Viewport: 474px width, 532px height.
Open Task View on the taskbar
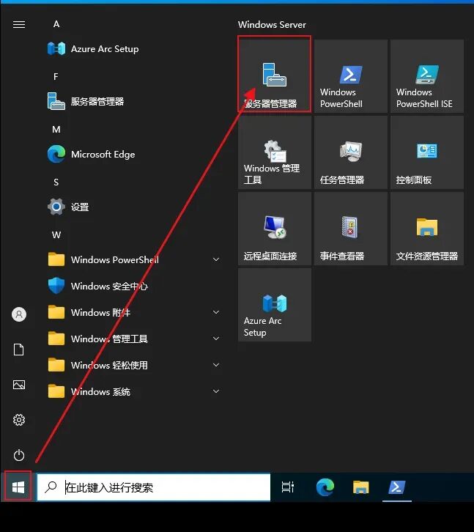(288, 487)
